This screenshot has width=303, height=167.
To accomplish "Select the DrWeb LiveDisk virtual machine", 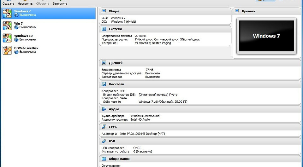I will [x=49, y=50].
